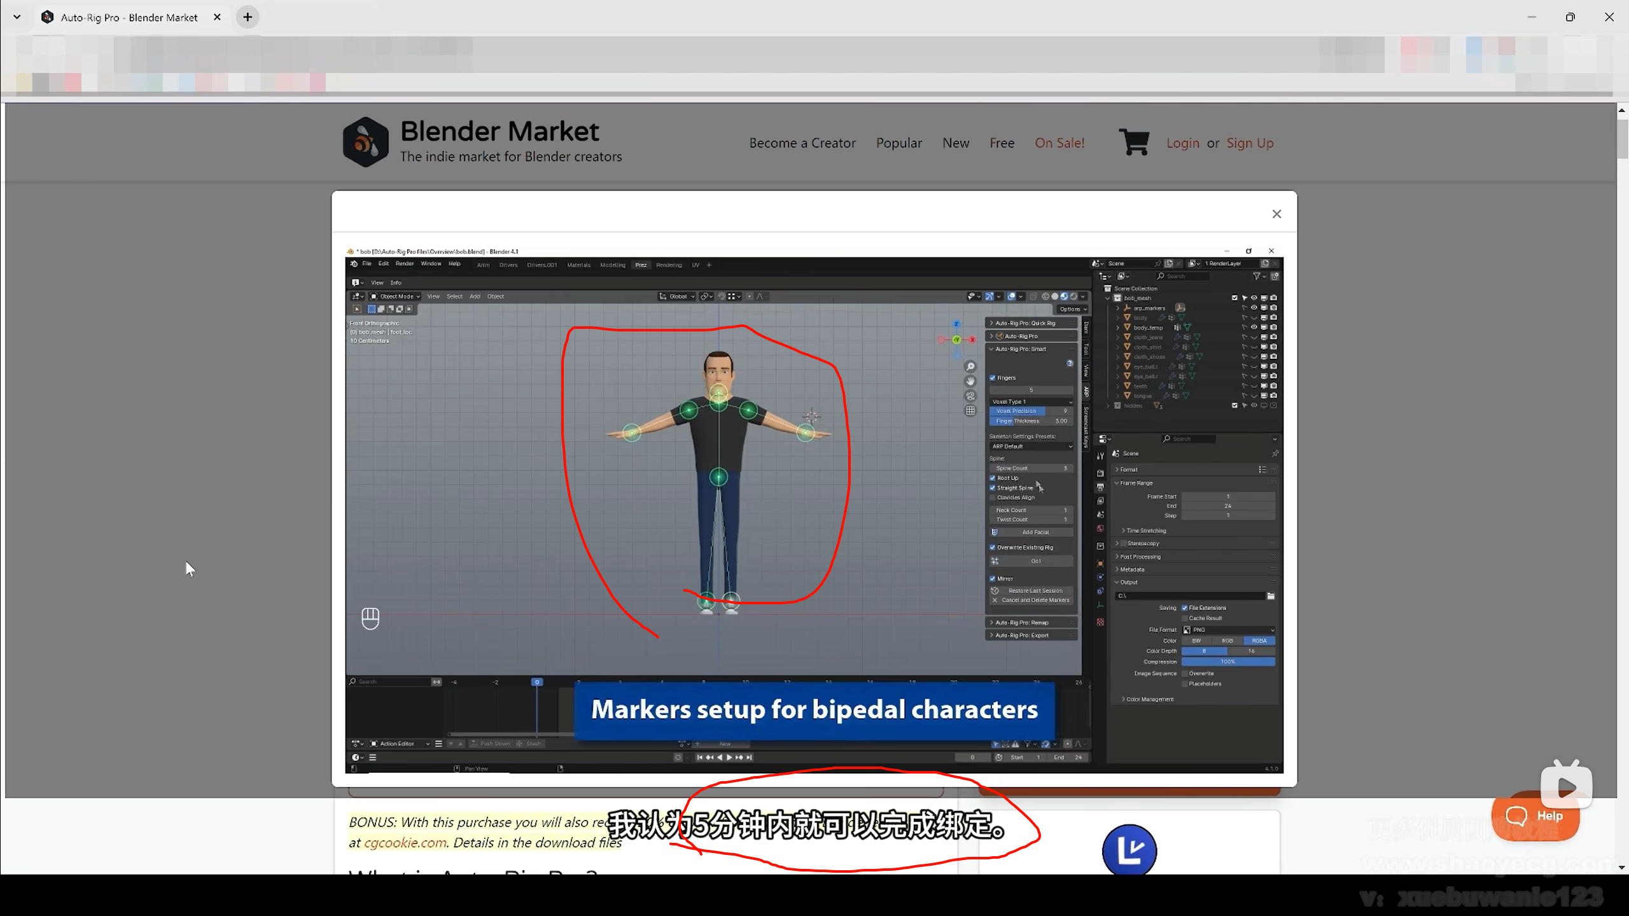The height and width of the screenshot is (916, 1629).
Task: Select rendered viewport shading mode
Action: (x=1073, y=296)
